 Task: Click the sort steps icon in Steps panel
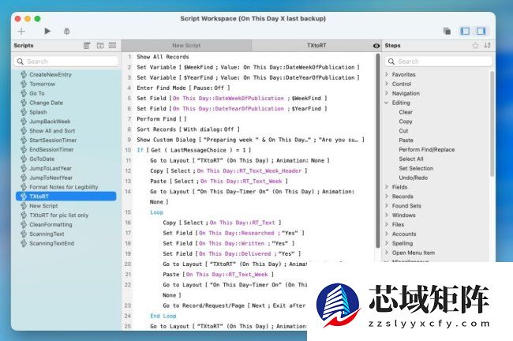click(487, 46)
